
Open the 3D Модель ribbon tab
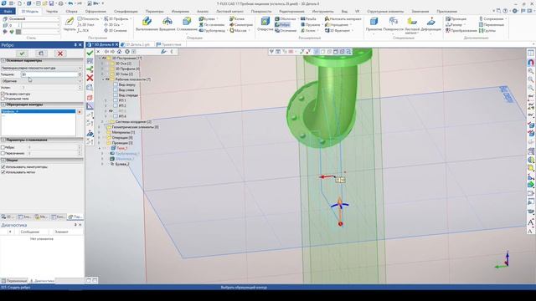tap(30, 11)
